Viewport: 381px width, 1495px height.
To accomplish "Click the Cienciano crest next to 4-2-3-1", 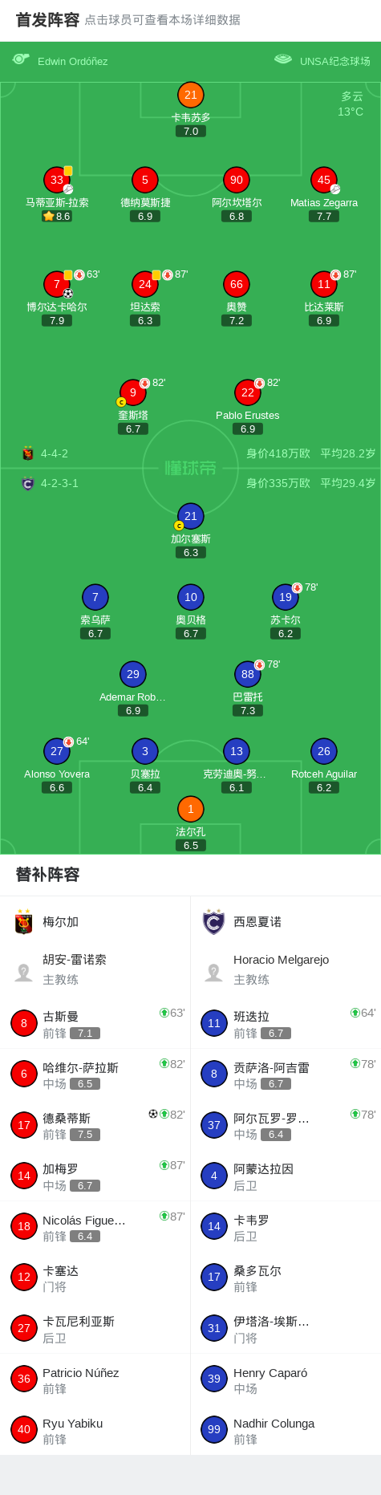I will click(28, 483).
